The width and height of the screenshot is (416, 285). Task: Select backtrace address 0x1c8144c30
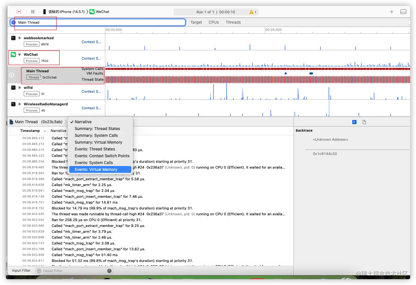click(x=325, y=154)
